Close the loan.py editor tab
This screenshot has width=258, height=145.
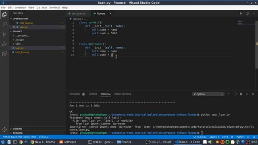pyautogui.click(x=110, y=13)
